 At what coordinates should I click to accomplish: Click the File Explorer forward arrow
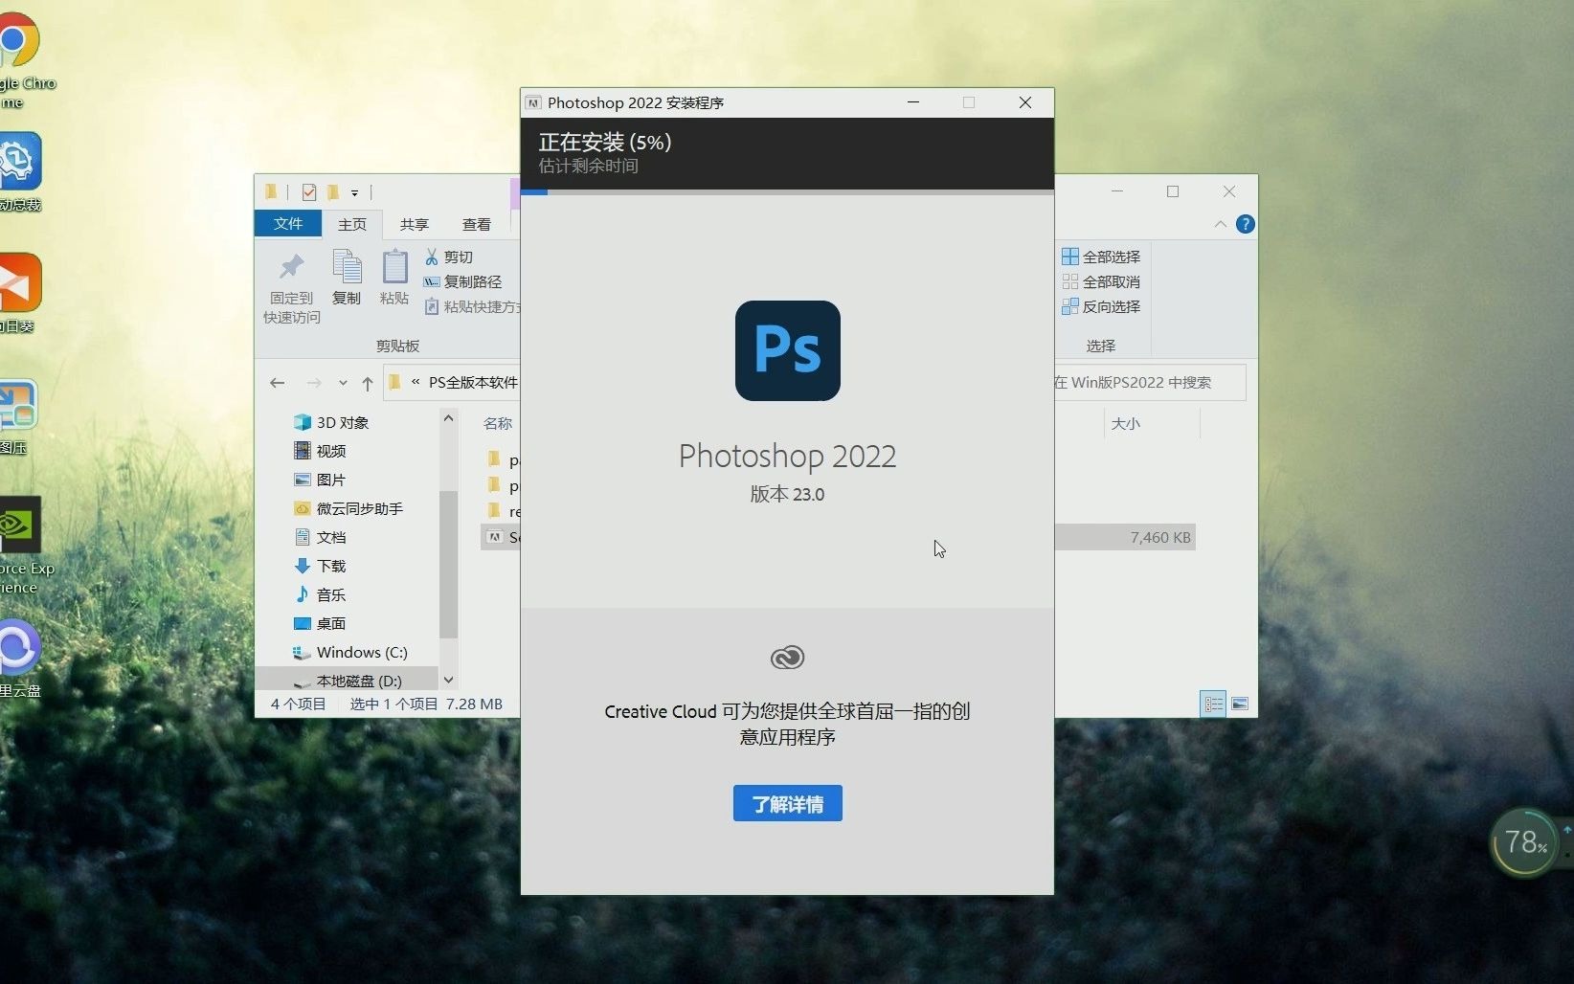[x=313, y=383]
